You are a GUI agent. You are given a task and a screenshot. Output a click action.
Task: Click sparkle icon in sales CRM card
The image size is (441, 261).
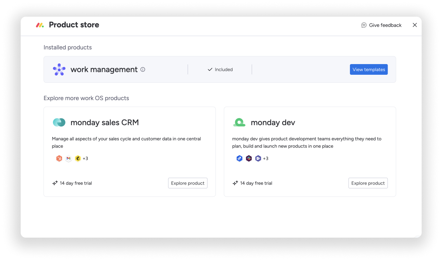coord(55,183)
